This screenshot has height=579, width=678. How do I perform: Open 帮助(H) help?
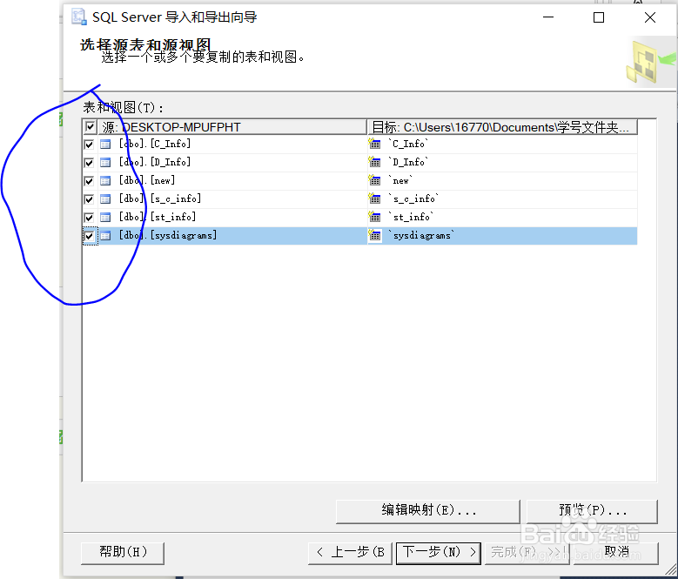(123, 553)
